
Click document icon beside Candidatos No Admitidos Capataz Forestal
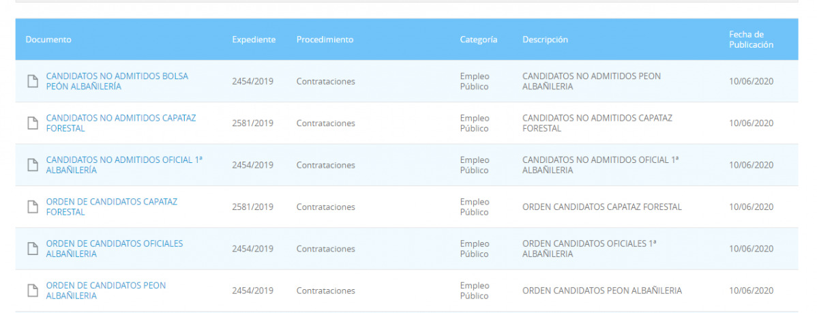33,123
